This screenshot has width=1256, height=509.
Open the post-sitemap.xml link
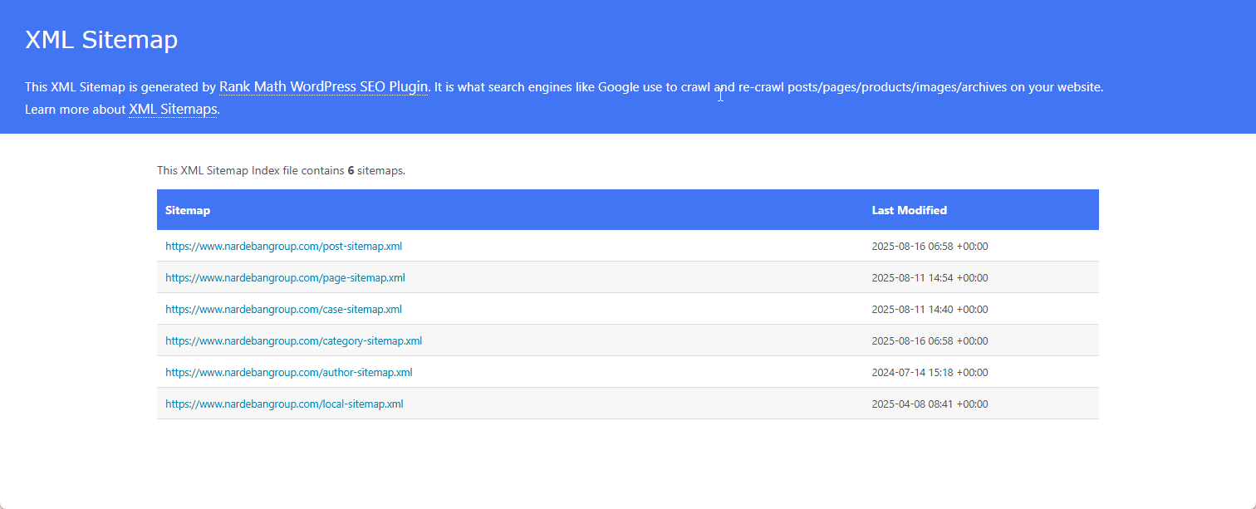tap(283, 247)
